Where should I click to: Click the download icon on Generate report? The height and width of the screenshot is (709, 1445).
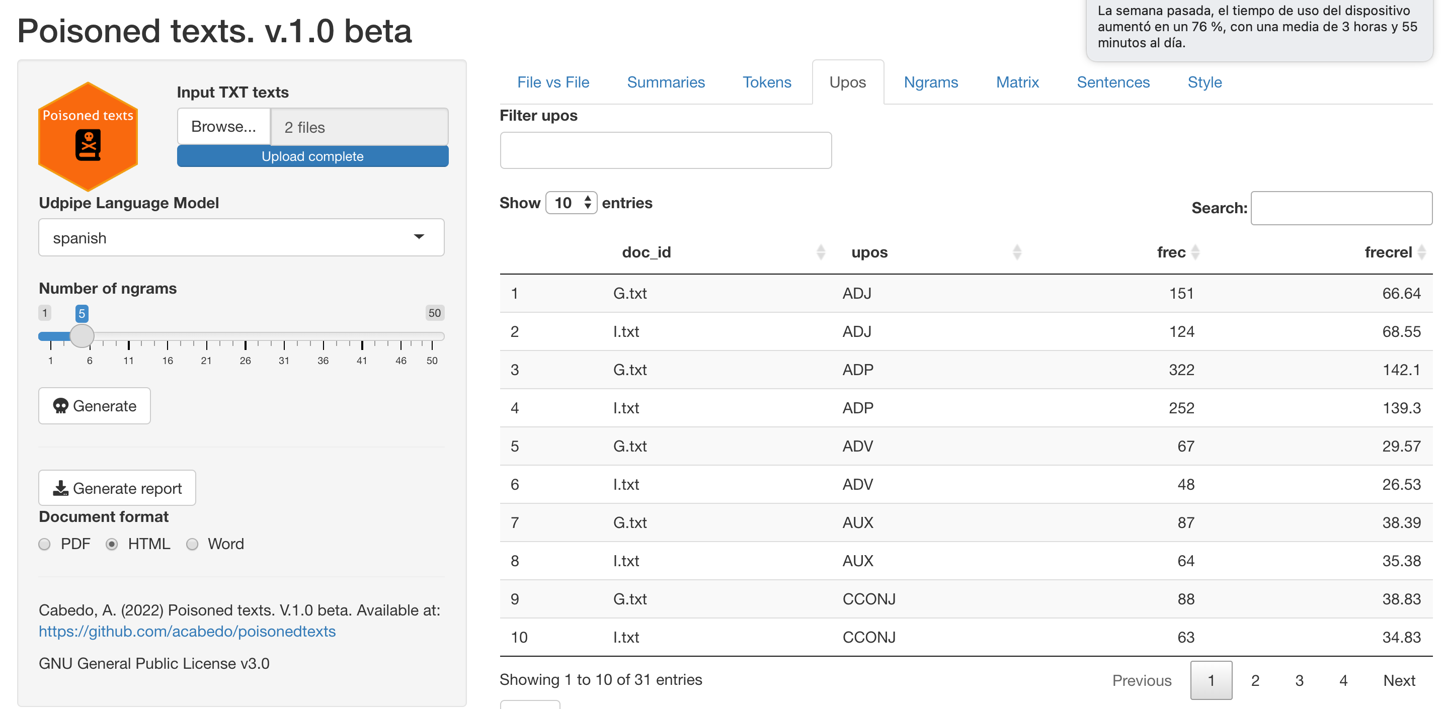click(60, 488)
